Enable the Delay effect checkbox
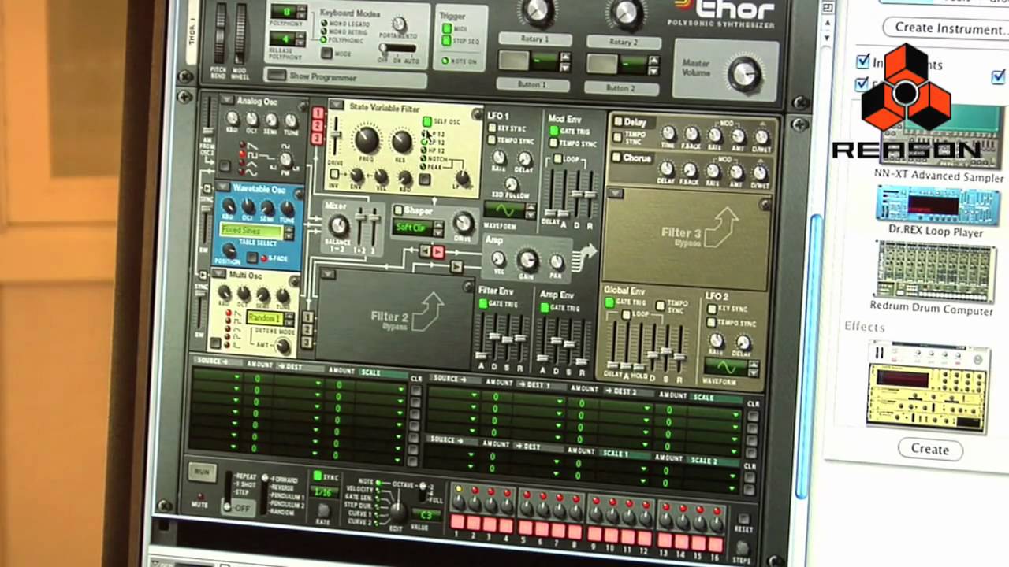This screenshot has width=1009, height=567. 618,122
